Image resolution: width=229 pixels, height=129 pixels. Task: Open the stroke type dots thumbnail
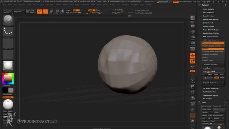(8, 32)
